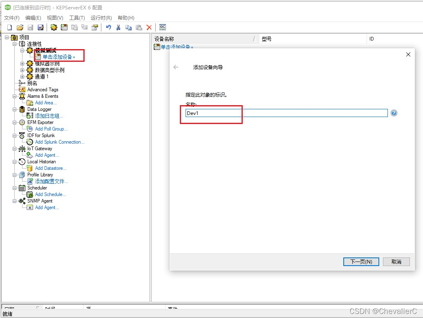Click the IoT Gateway network icon
The height and width of the screenshot is (318, 423).
coord(22,149)
